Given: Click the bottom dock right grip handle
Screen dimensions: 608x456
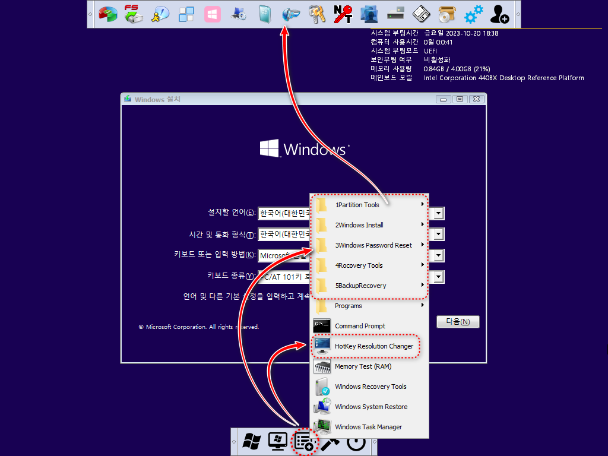Looking at the screenshot, I should coord(374,442).
